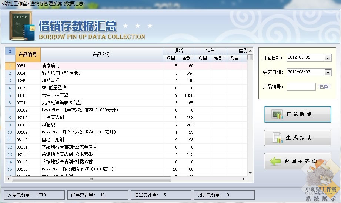Open the 结束日期 date dropdown

pos(328,72)
